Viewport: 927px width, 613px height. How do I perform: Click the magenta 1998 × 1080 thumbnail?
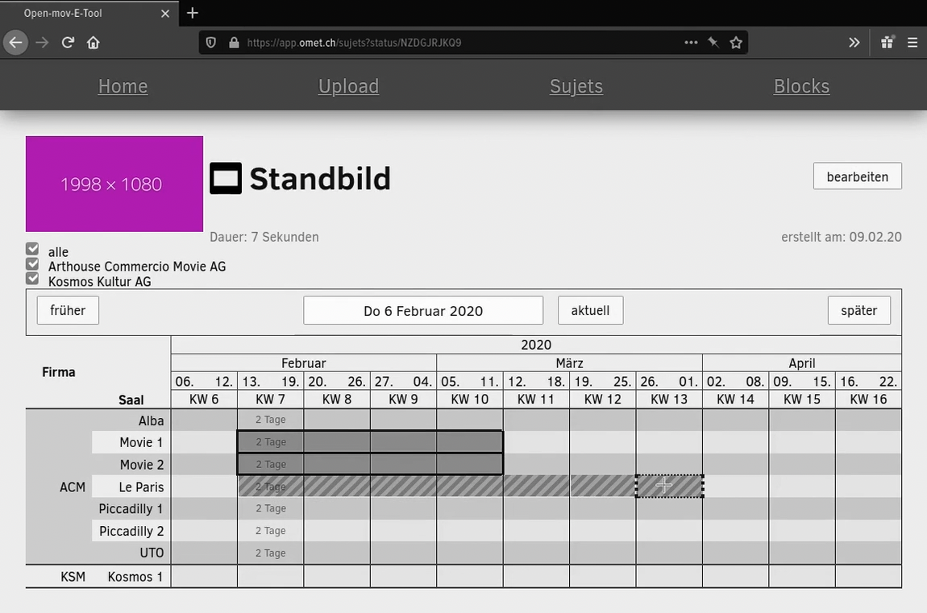[x=114, y=184]
